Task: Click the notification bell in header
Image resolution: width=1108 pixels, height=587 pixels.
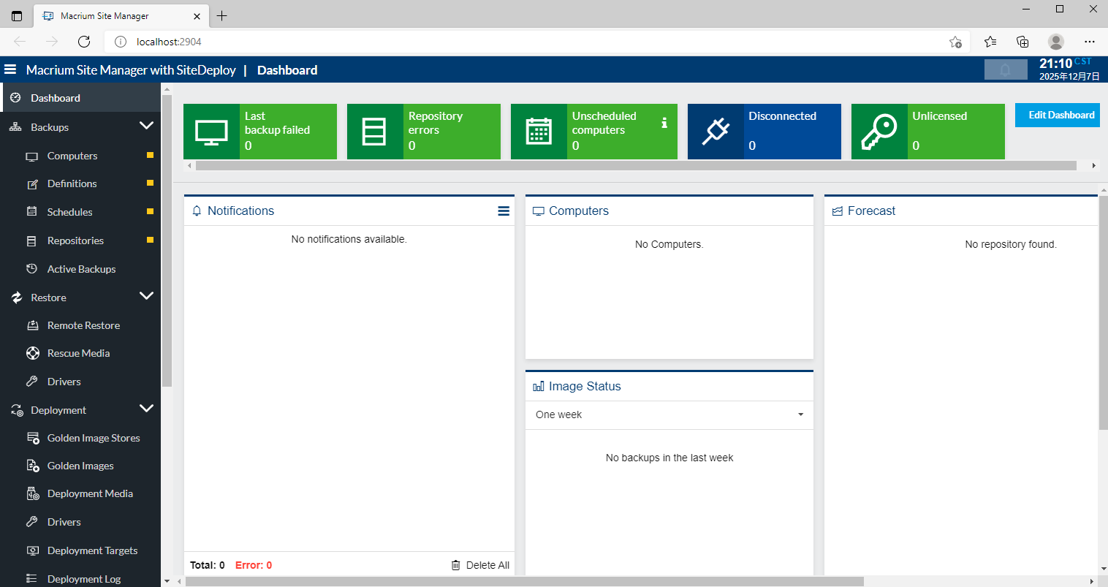Action: click(1006, 69)
